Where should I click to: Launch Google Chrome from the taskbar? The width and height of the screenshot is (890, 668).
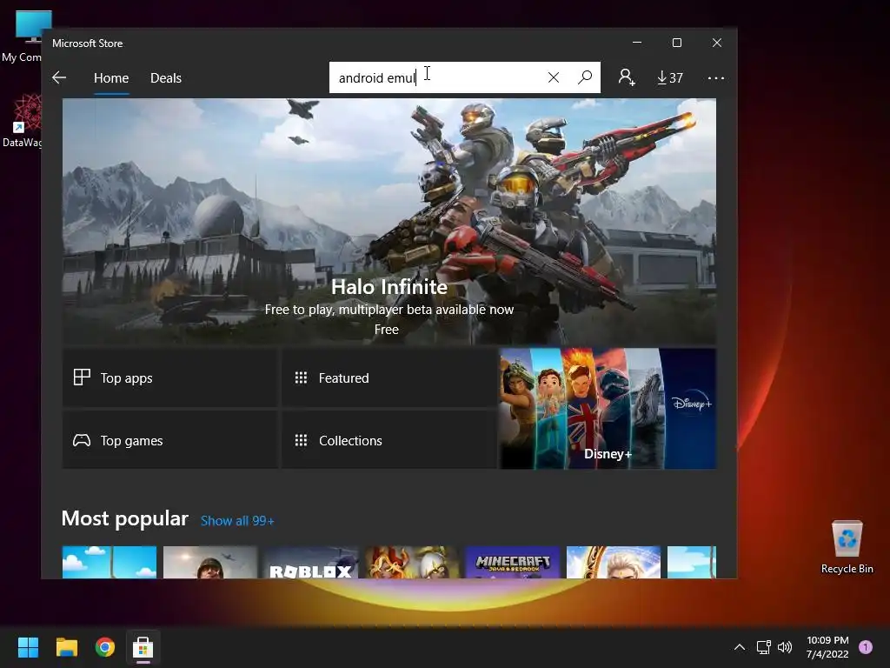pyautogui.click(x=105, y=647)
